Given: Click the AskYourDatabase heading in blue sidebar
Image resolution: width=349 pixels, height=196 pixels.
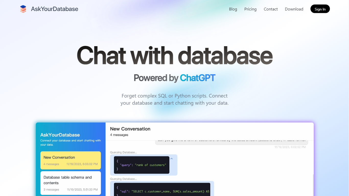Looking at the screenshot, I should click(60, 135).
